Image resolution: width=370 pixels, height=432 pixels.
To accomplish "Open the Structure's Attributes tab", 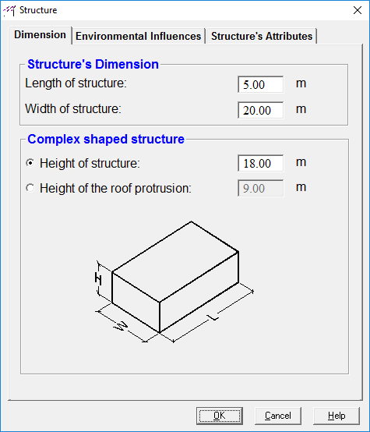I will pyautogui.click(x=262, y=36).
